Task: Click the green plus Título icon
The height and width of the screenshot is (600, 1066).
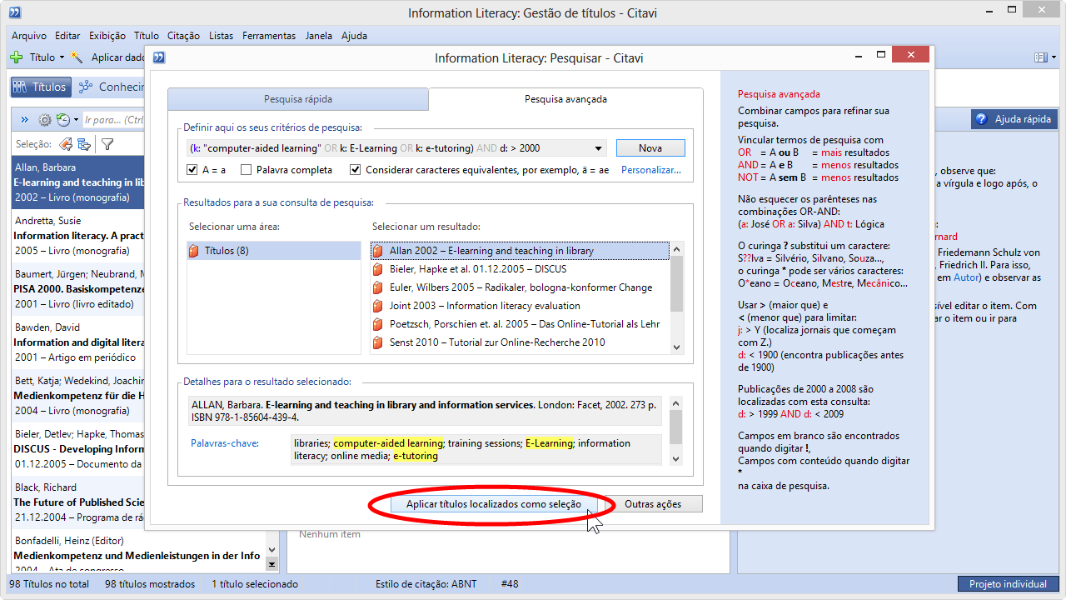Action: click(x=16, y=57)
